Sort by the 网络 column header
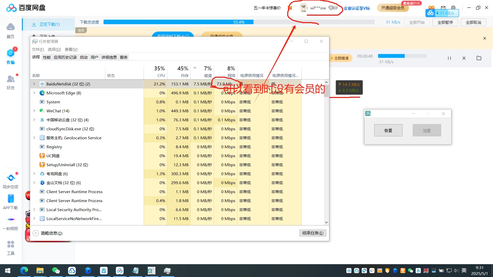This screenshot has width=493, height=277. tap(226, 72)
